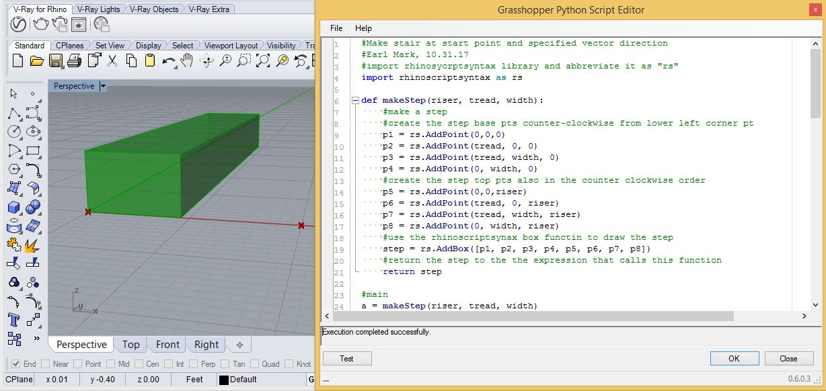Turn on the Cen object snap
Viewport: 826px width, 391px height.
pos(139,364)
